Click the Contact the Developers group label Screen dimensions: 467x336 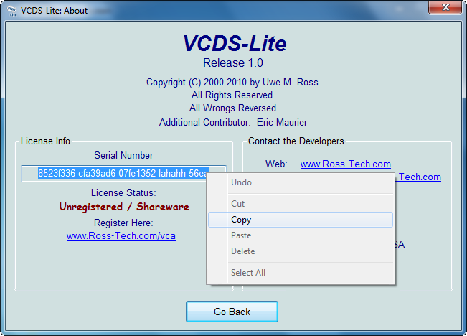pyautogui.click(x=296, y=141)
